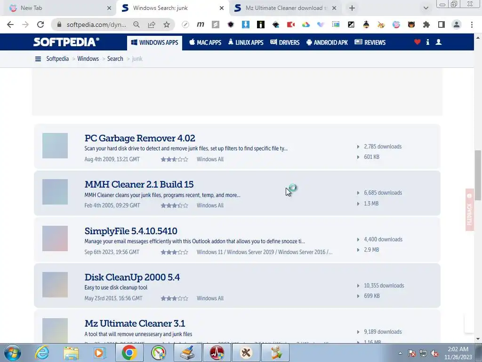Click the PC Garbage Remover thumbnail
Screen dimensions: 482x362
(55, 146)
